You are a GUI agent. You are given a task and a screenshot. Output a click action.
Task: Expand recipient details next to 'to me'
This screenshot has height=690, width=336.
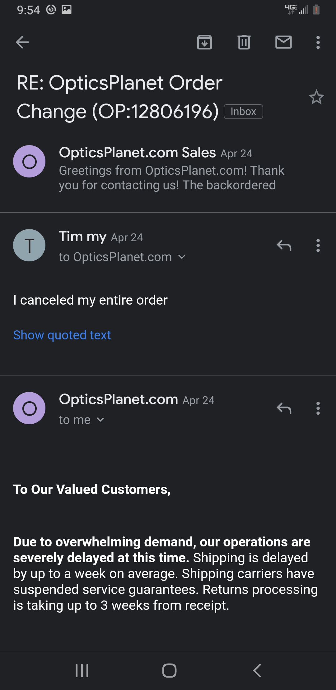100,420
